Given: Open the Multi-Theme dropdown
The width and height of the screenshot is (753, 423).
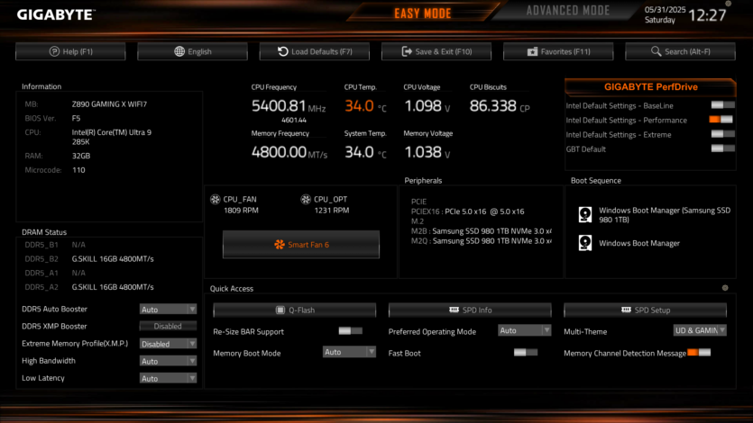Looking at the screenshot, I should 700,330.
